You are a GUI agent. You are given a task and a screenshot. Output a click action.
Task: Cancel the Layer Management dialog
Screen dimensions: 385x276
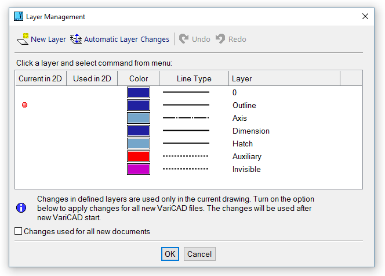tap(199, 254)
